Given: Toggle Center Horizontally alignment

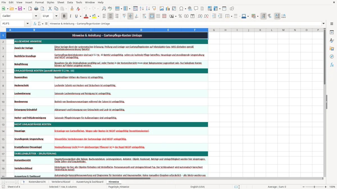Looking at the screenshot, I should [x=110, y=16].
